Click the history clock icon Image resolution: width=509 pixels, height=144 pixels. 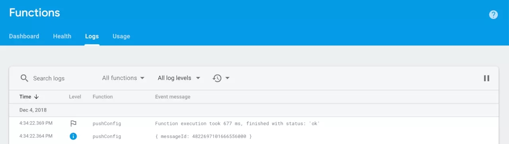tap(217, 78)
